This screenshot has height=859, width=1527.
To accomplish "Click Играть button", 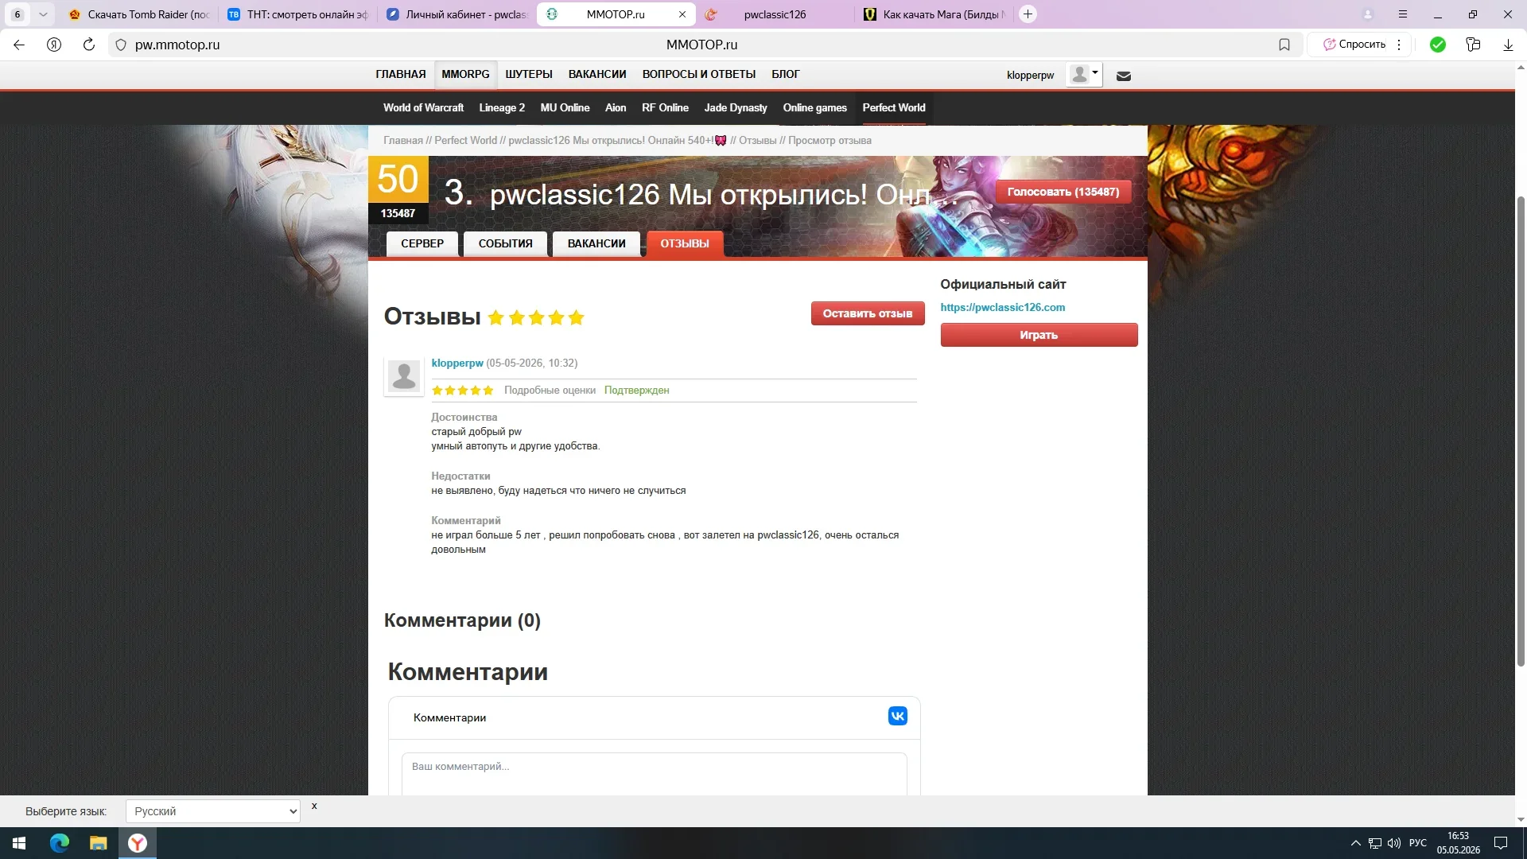I will click(1039, 335).
